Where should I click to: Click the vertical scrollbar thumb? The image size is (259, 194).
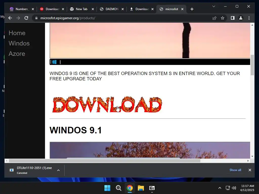[252, 65]
